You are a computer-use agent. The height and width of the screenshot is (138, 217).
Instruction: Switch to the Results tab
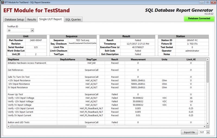(x=32, y=19)
